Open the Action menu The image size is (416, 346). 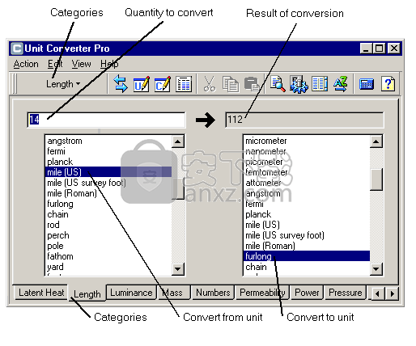26,64
